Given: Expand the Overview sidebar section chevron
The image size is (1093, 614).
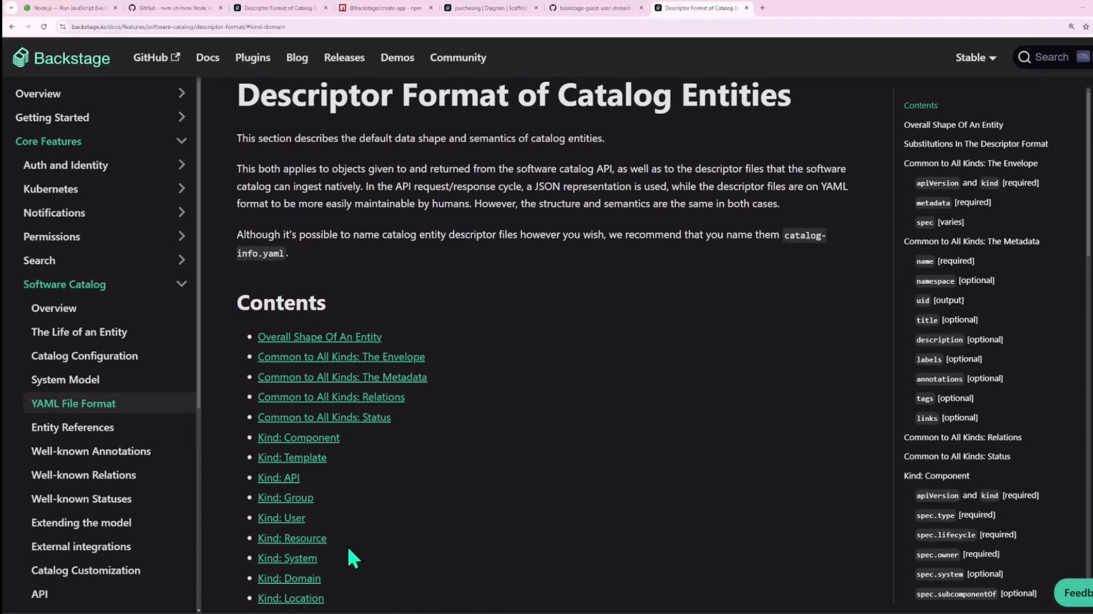Looking at the screenshot, I should pyautogui.click(x=182, y=93).
